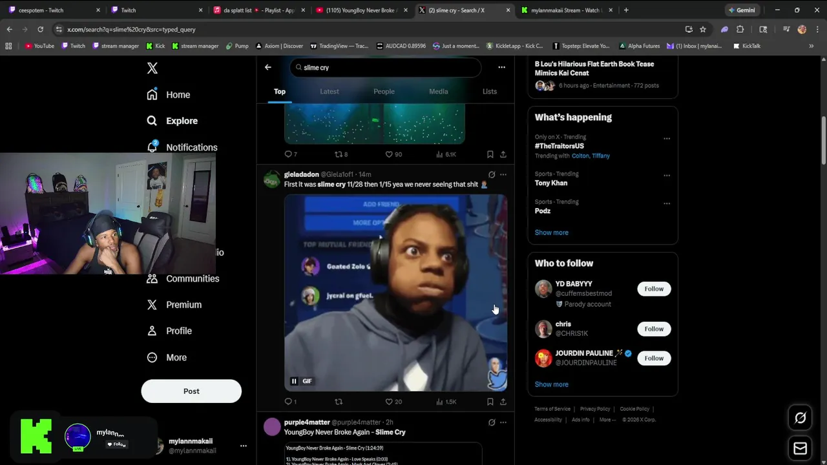827x465 pixels.
Task: Switch to the Lists search tab
Action: coord(490,91)
